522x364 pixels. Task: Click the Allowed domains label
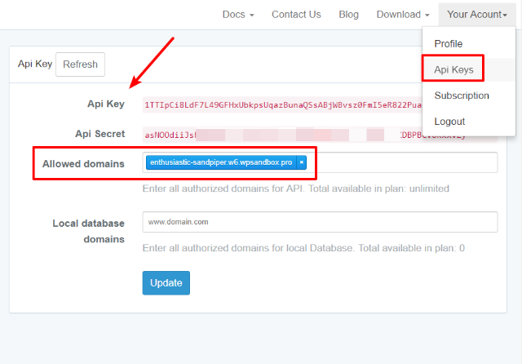(x=83, y=164)
